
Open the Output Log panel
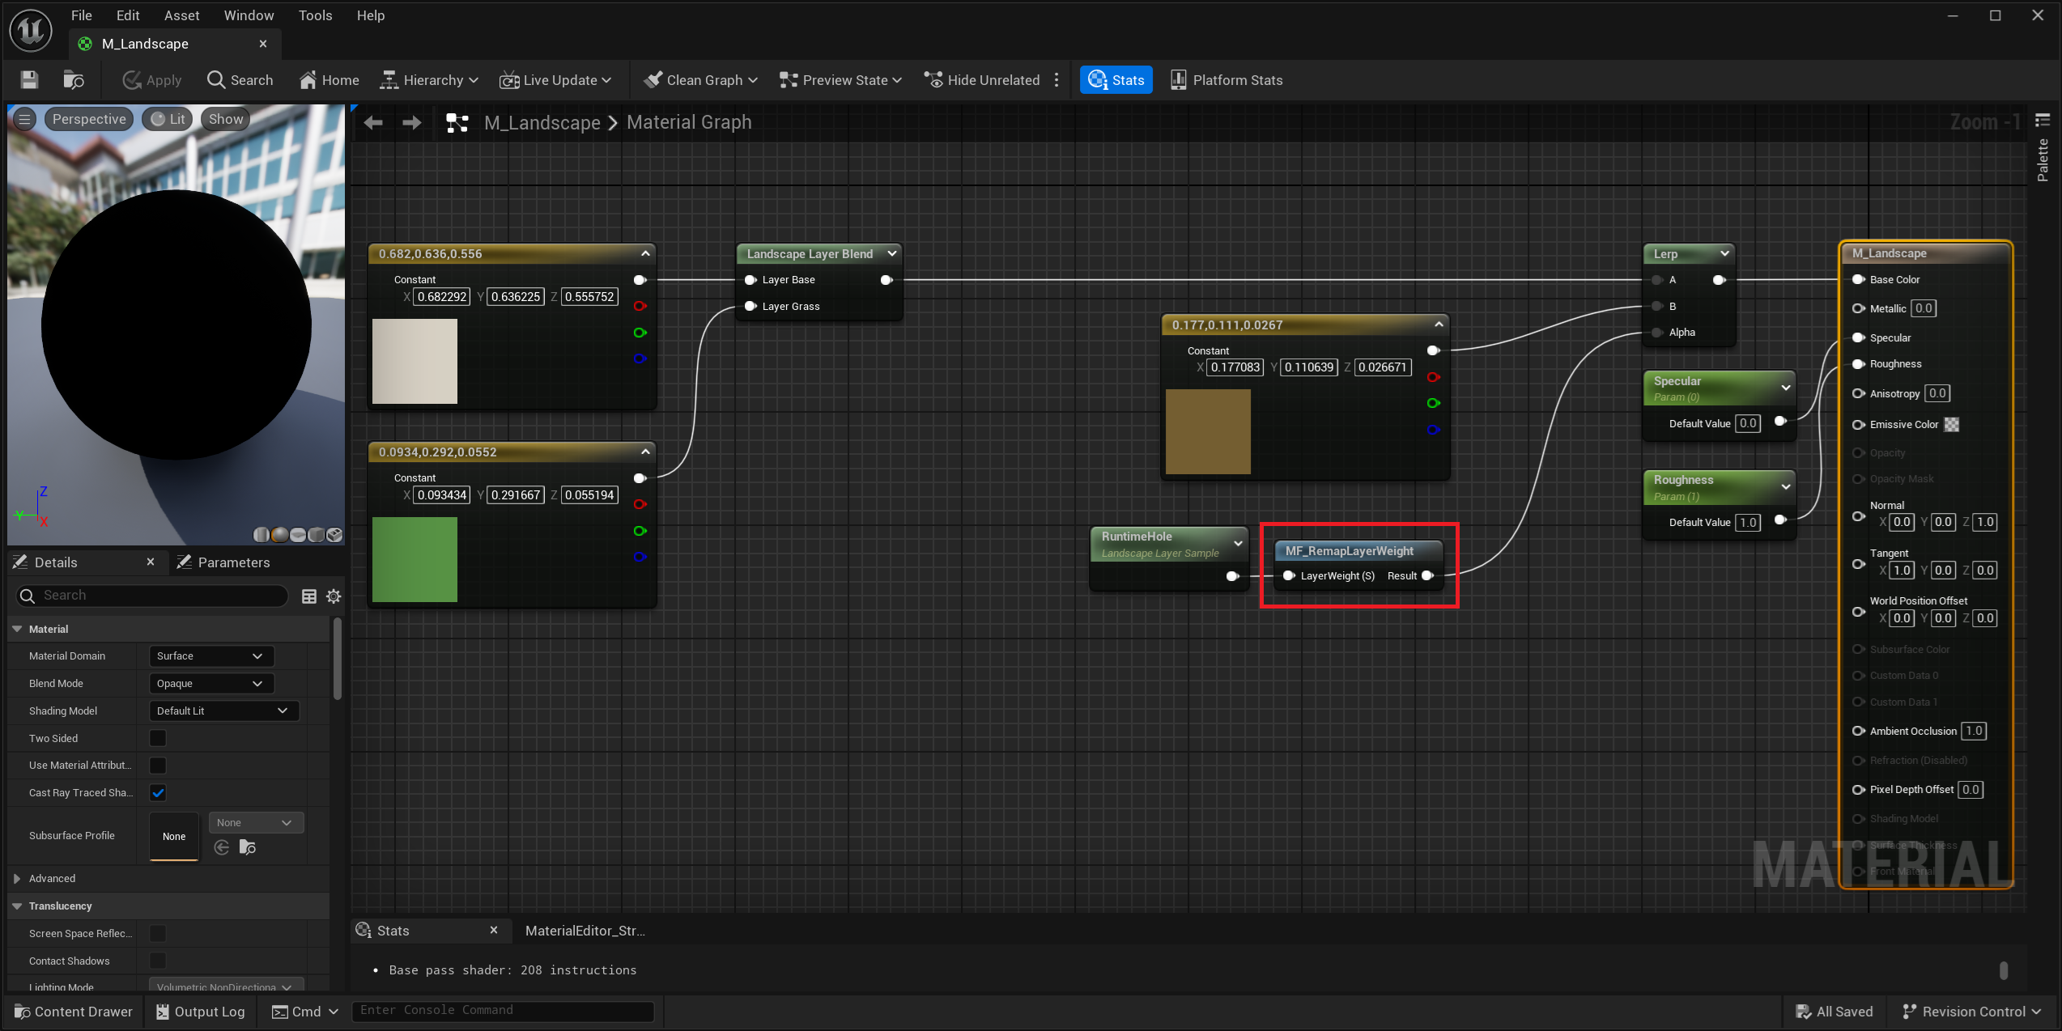coord(199,1011)
